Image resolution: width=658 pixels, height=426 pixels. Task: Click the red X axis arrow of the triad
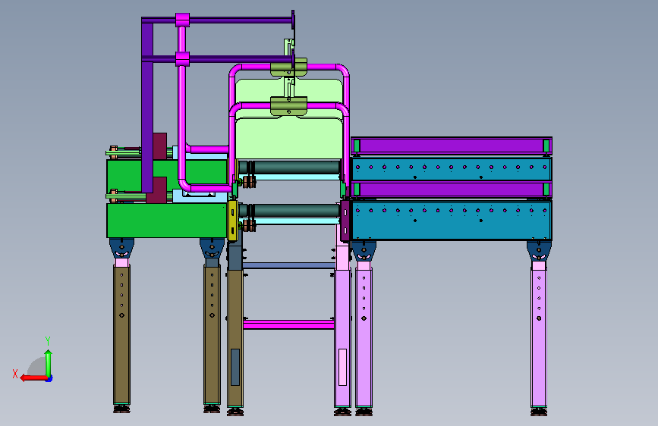(33, 378)
